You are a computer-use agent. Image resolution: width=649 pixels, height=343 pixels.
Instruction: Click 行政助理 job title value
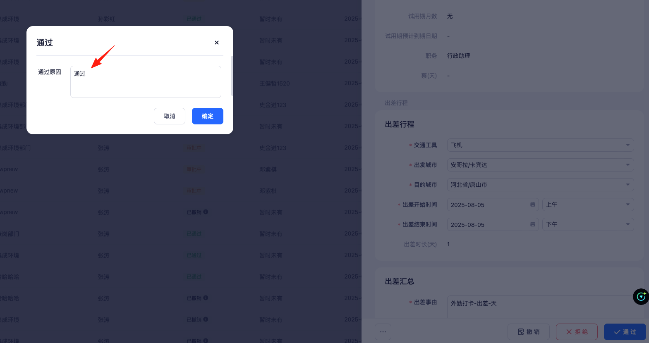458,56
